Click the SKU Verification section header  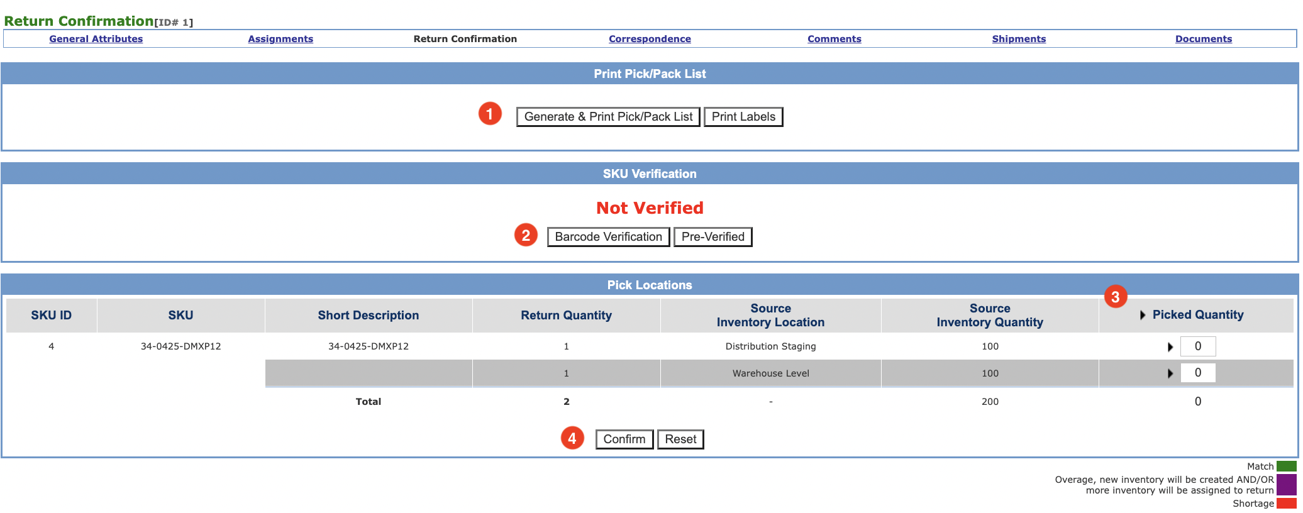click(650, 174)
